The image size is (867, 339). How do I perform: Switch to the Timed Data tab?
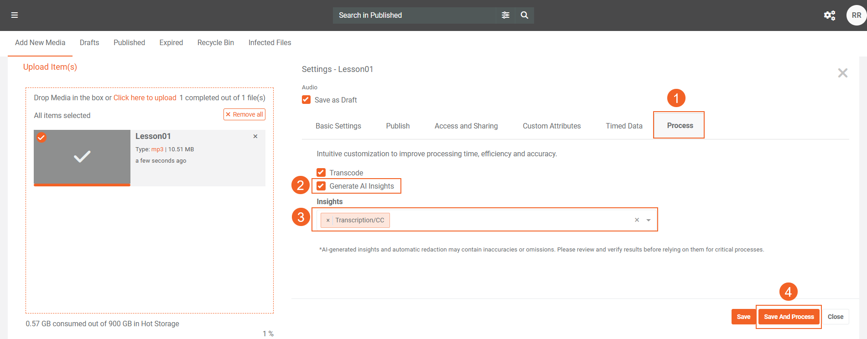pyautogui.click(x=624, y=126)
